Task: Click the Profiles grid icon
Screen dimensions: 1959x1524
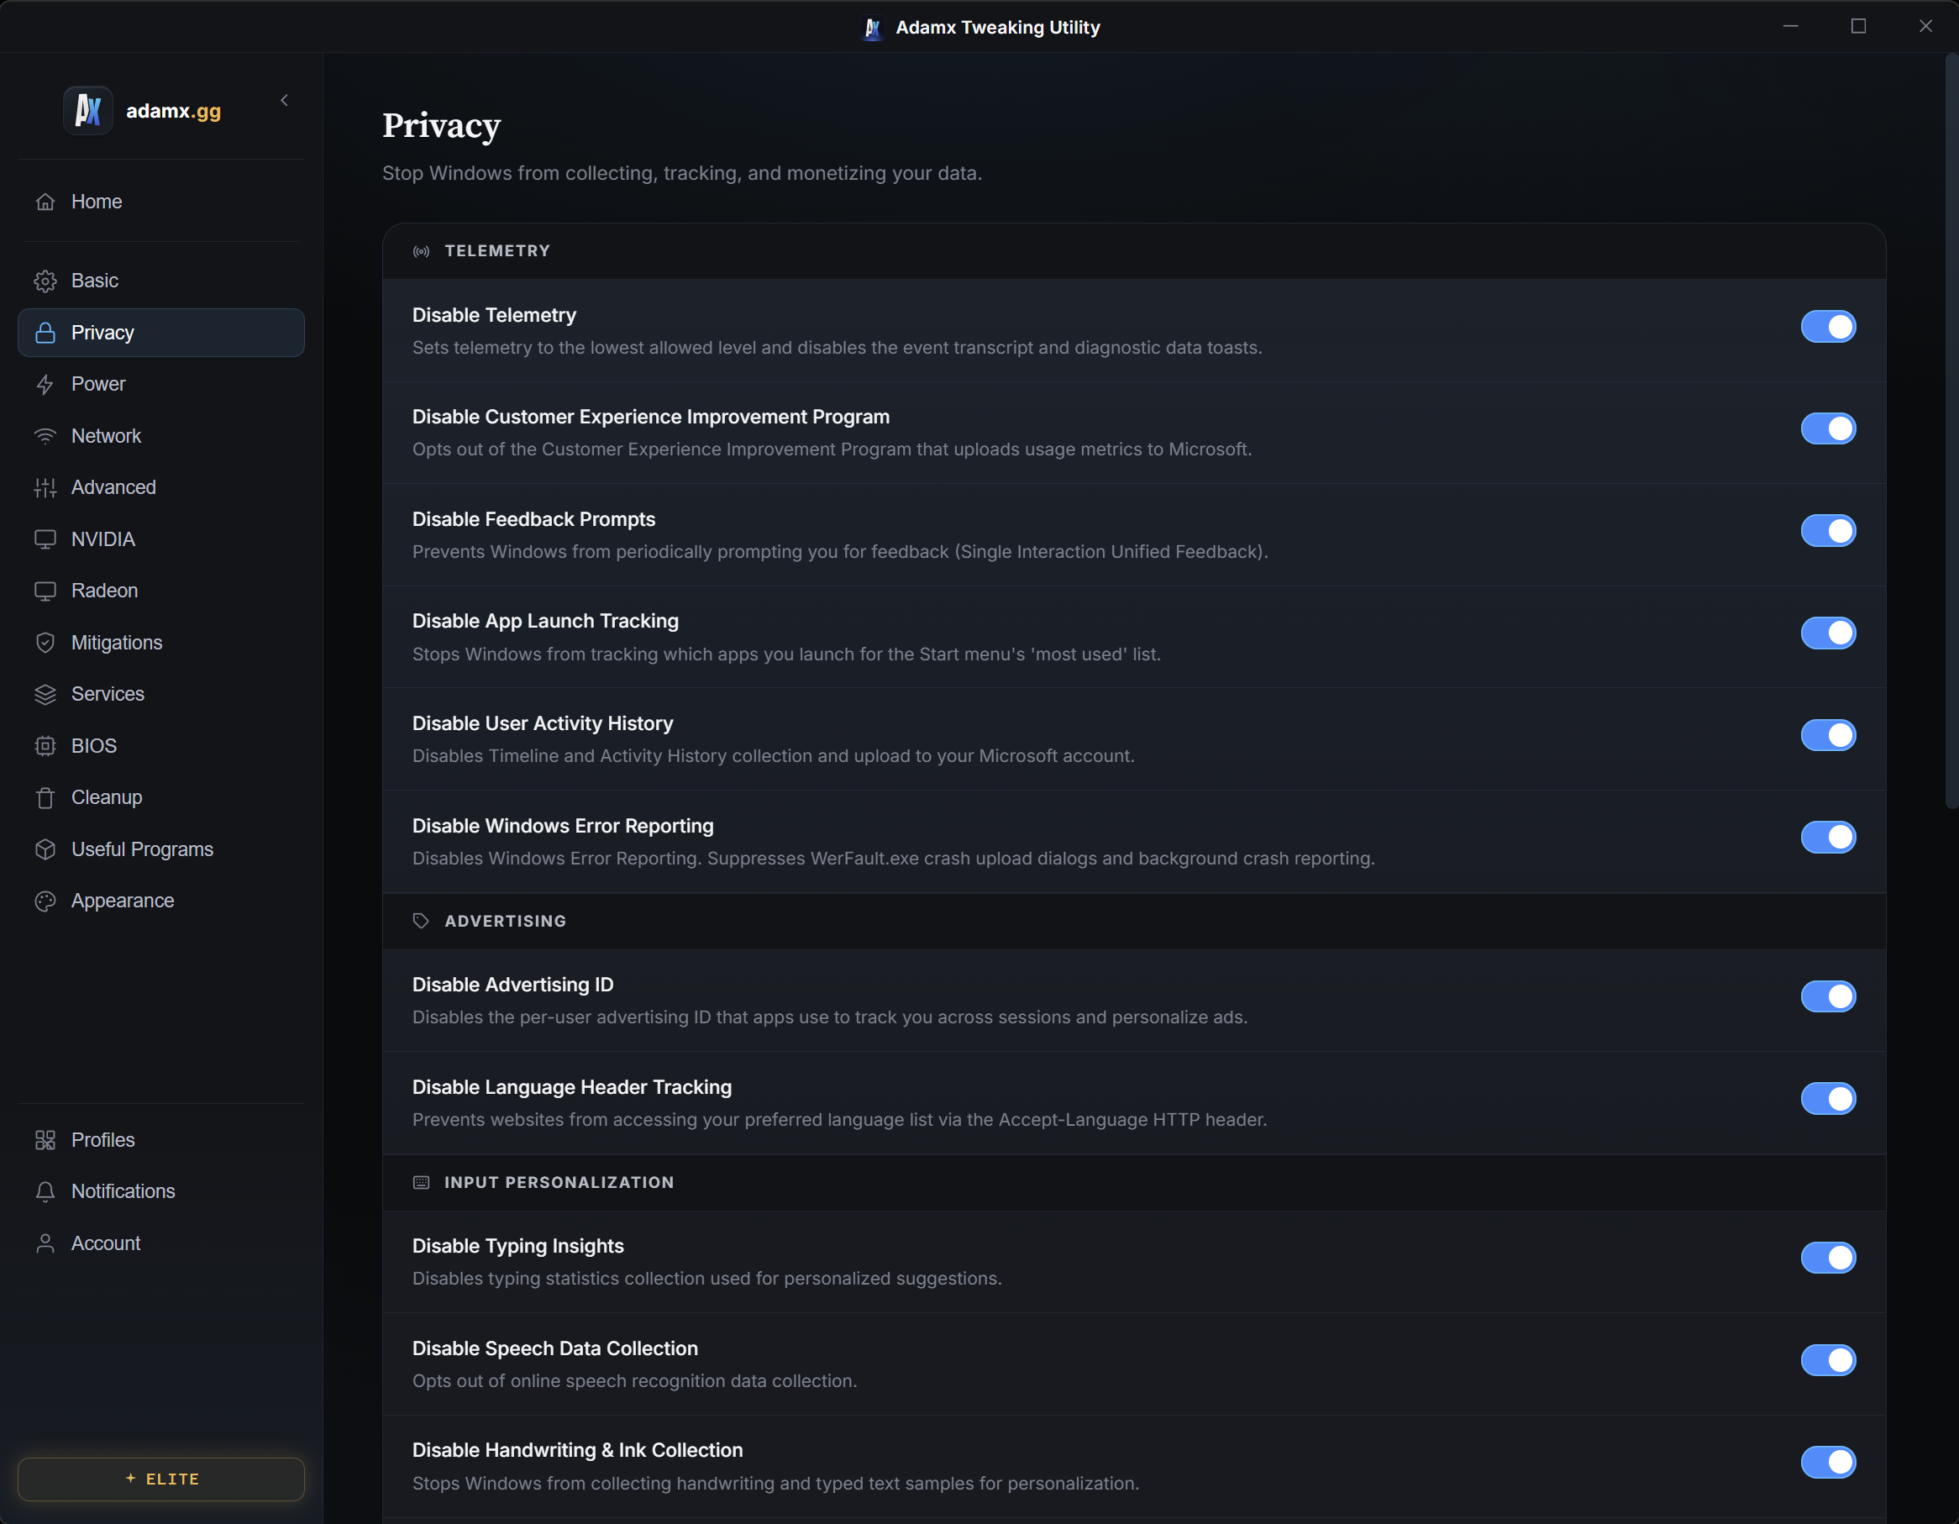Action: pos(45,1140)
